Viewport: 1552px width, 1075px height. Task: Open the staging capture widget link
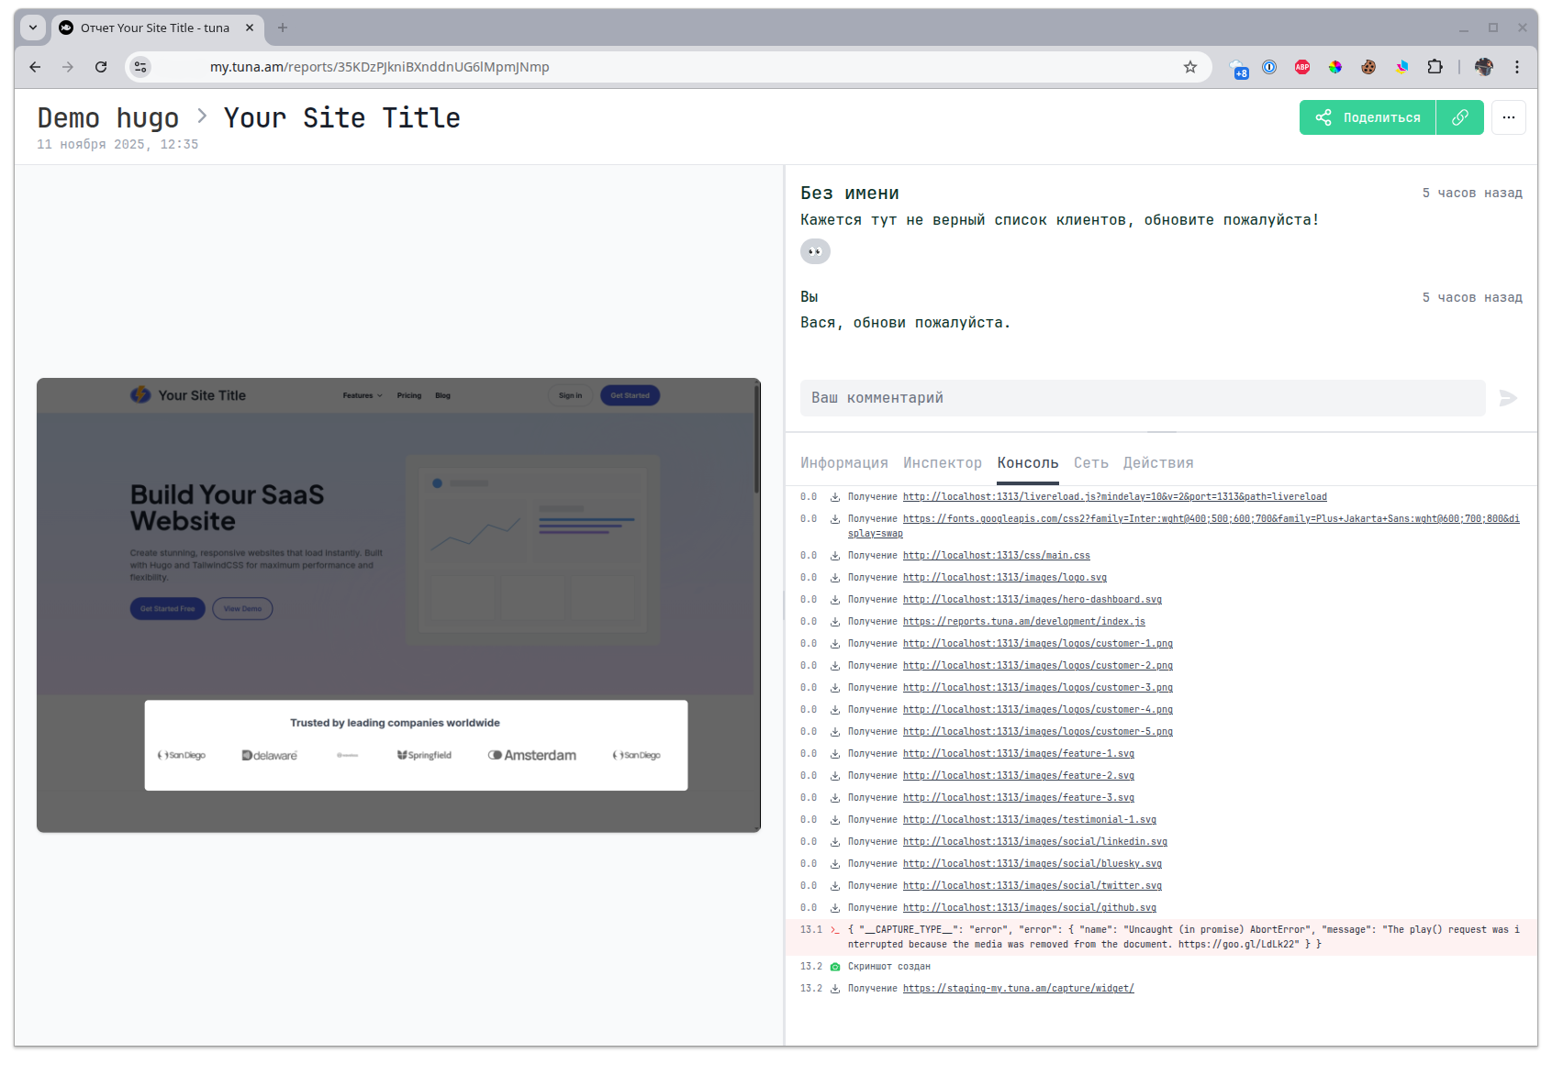click(x=1018, y=989)
